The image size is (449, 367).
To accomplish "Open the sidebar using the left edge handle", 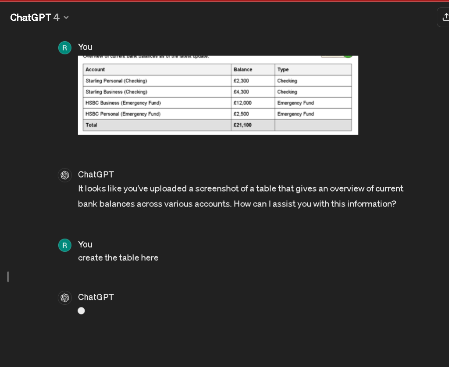I will click(8, 277).
